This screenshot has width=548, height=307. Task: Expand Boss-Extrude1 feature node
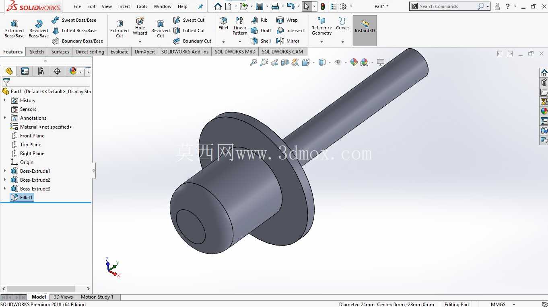tap(5, 171)
